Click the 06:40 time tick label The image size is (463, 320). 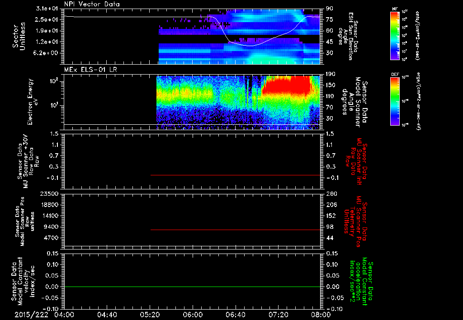coord(236,315)
